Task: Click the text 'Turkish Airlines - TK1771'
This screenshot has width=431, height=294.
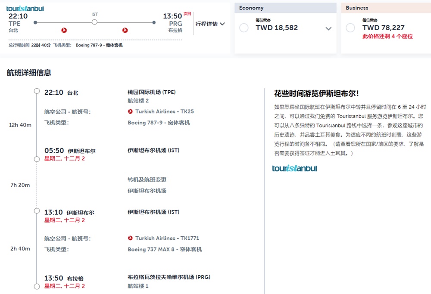Action: click(x=167, y=238)
